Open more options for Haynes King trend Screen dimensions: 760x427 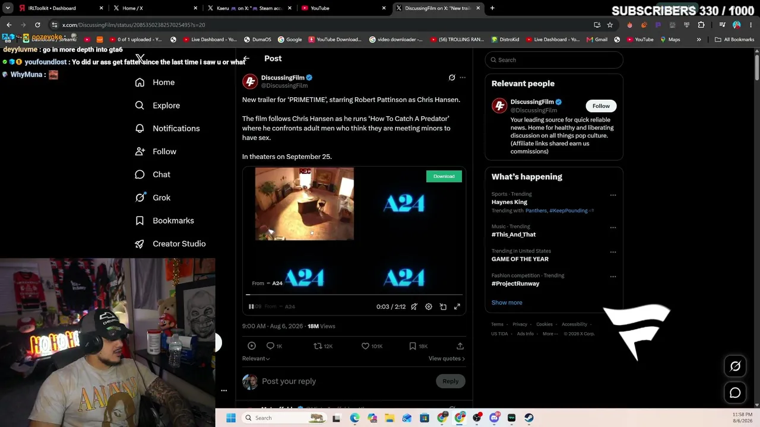coord(613,195)
